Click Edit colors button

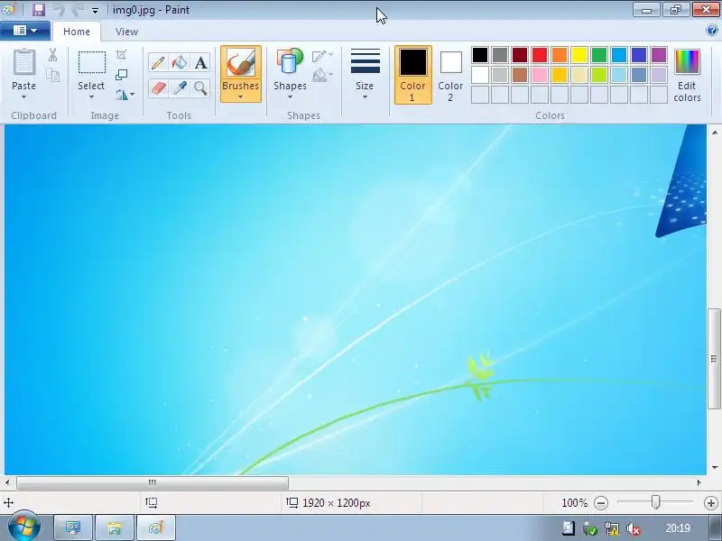[687, 75]
